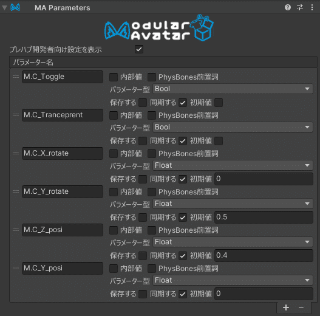Check 初期値 box for M.C_Toggle
The height and width of the screenshot is (316, 320).
pos(219,103)
